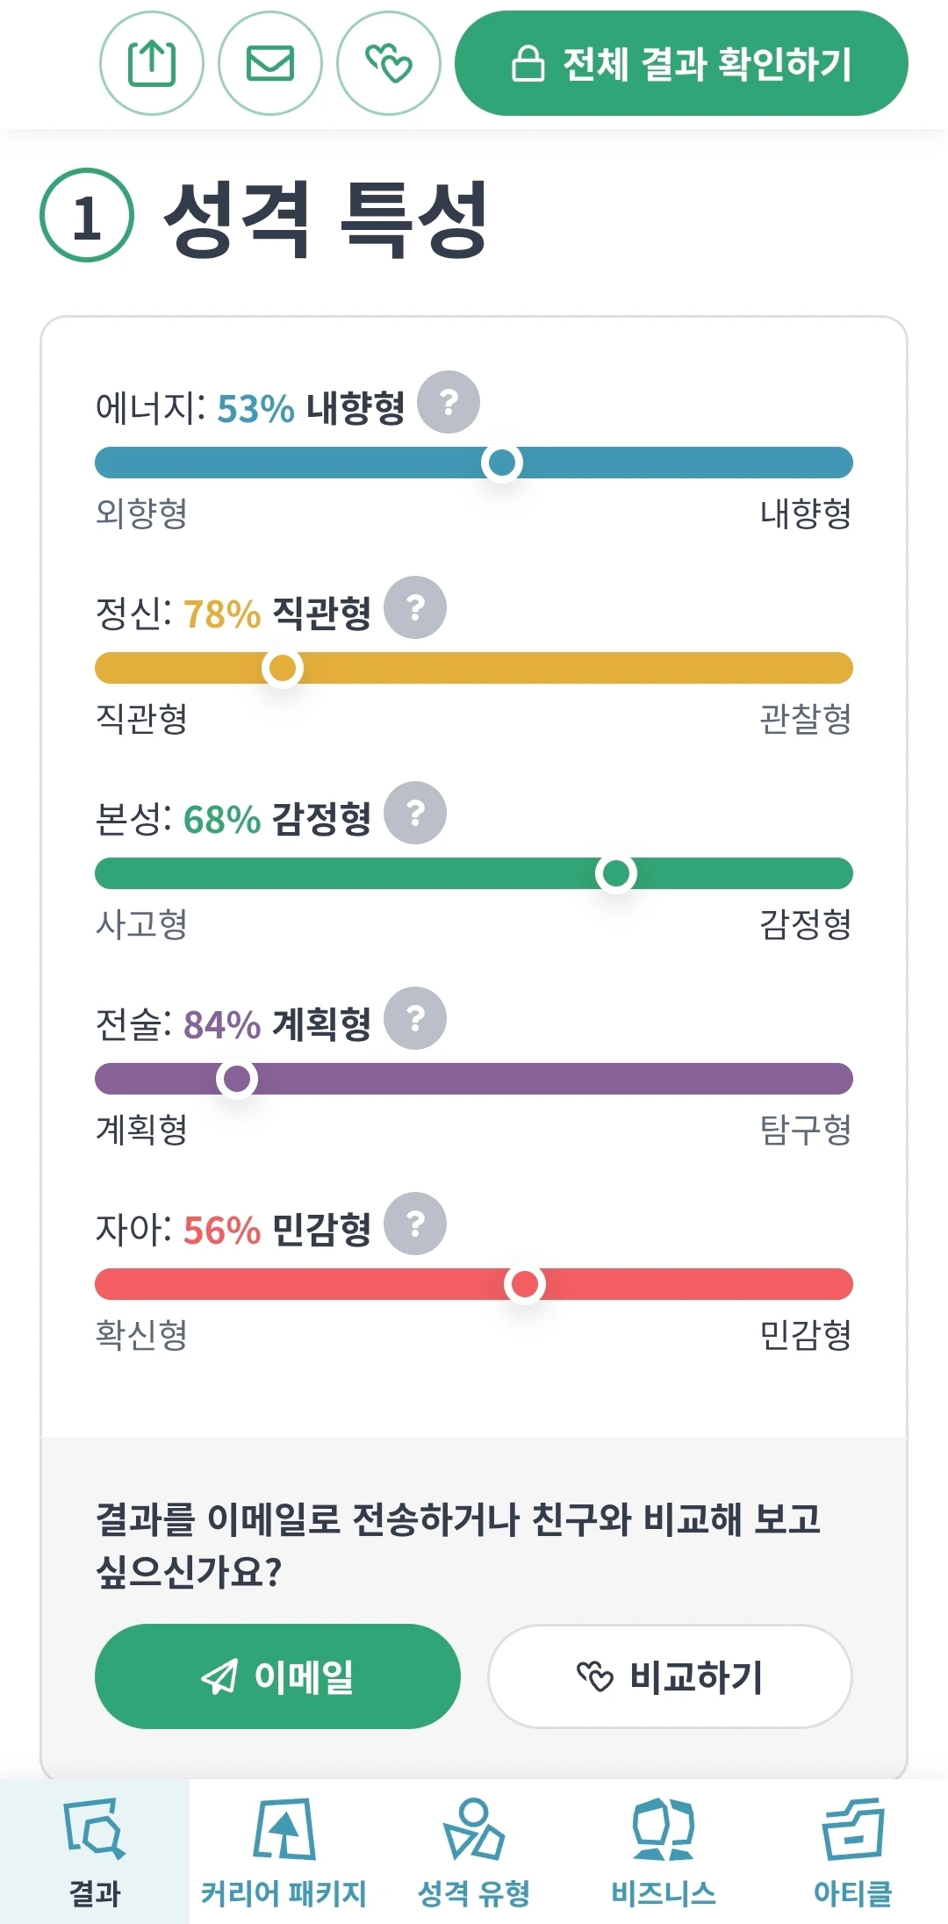Select the 결과 tab
This screenshot has height=1924, width=948.
click(95, 1852)
